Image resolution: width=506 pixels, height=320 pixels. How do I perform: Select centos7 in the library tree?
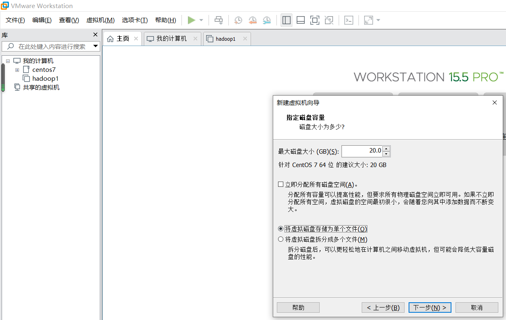44,70
